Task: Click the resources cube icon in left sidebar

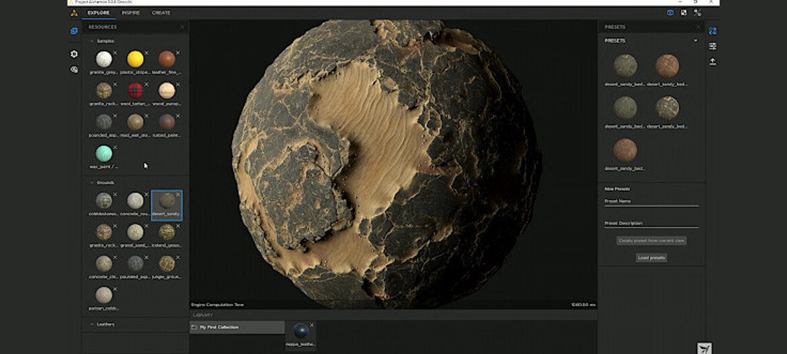Action: click(74, 31)
